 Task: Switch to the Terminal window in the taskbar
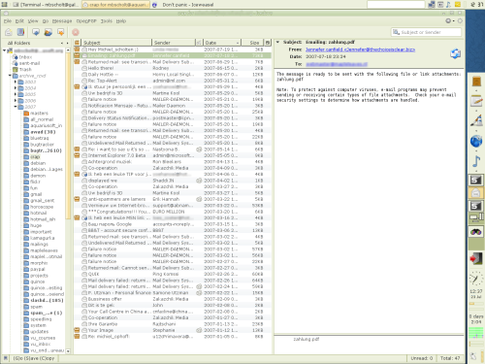46,5
